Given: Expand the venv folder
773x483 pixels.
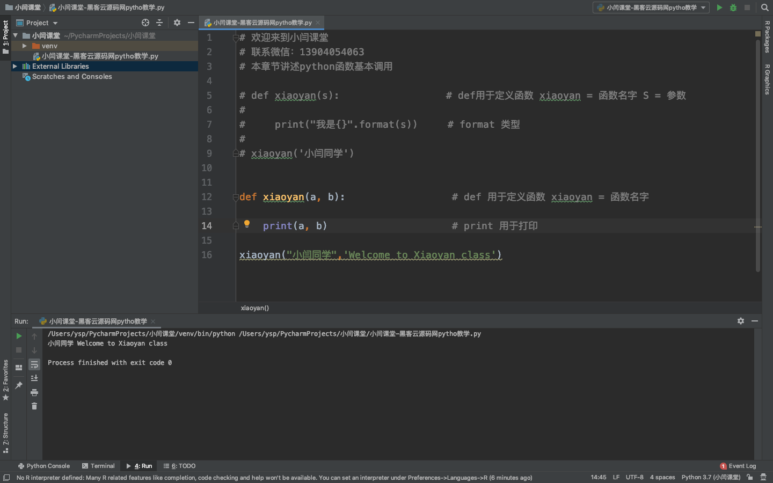Looking at the screenshot, I should tap(25, 46).
